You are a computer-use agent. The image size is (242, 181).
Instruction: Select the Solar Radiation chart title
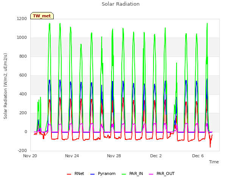click(x=121, y=4)
